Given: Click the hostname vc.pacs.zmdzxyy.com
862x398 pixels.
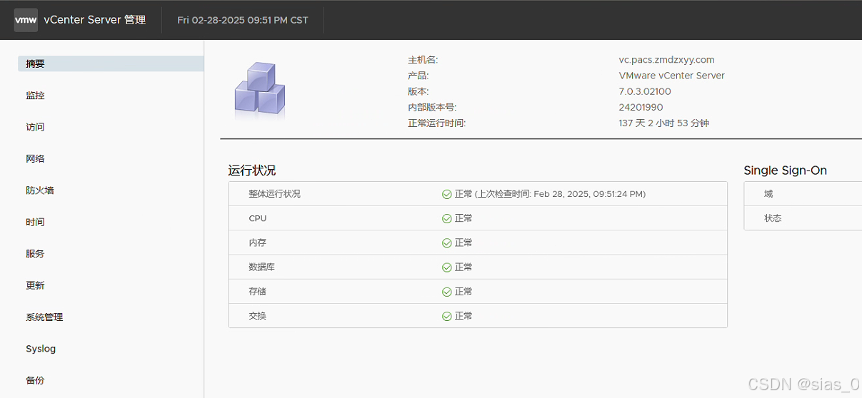Looking at the screenshot, I should (666, 60).
